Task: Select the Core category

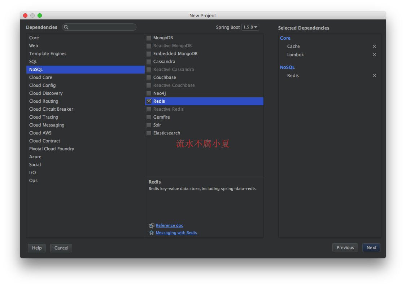Action: (86, 38)
